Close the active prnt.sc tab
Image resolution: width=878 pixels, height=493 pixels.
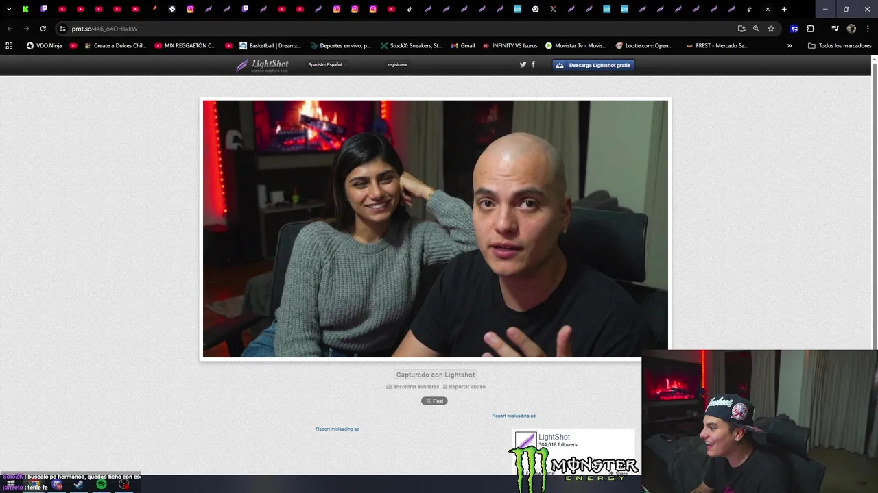coord(768,9)
